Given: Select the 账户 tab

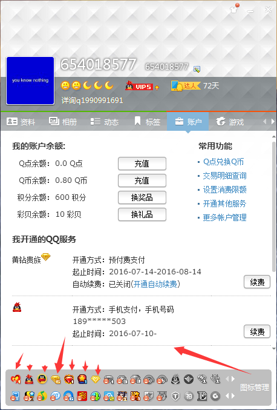Looking at the screenshot, I should (x=187, y=122).
